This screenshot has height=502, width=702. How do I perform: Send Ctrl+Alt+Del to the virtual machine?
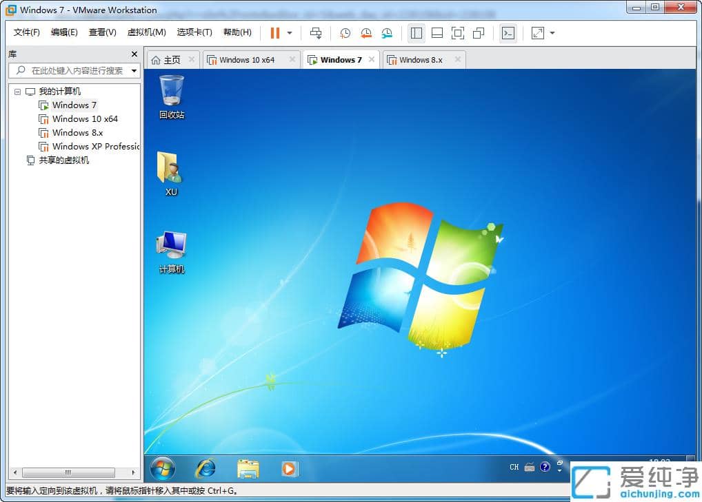point(315,33)
